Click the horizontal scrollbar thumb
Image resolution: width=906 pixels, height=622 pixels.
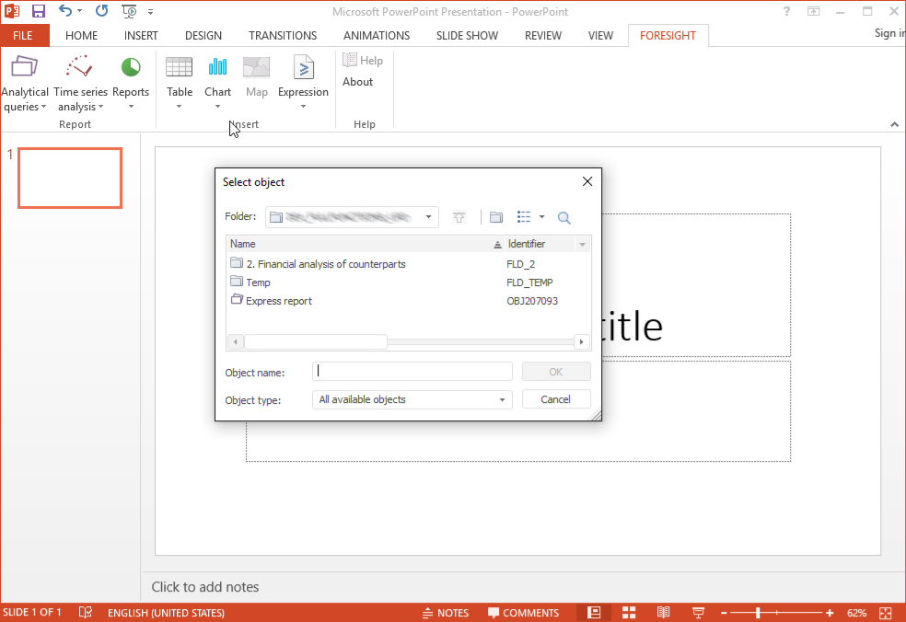316,342
